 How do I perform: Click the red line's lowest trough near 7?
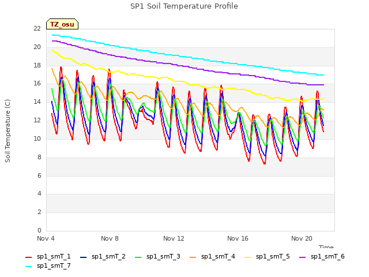pyautogui.click(x=265, y=163)
